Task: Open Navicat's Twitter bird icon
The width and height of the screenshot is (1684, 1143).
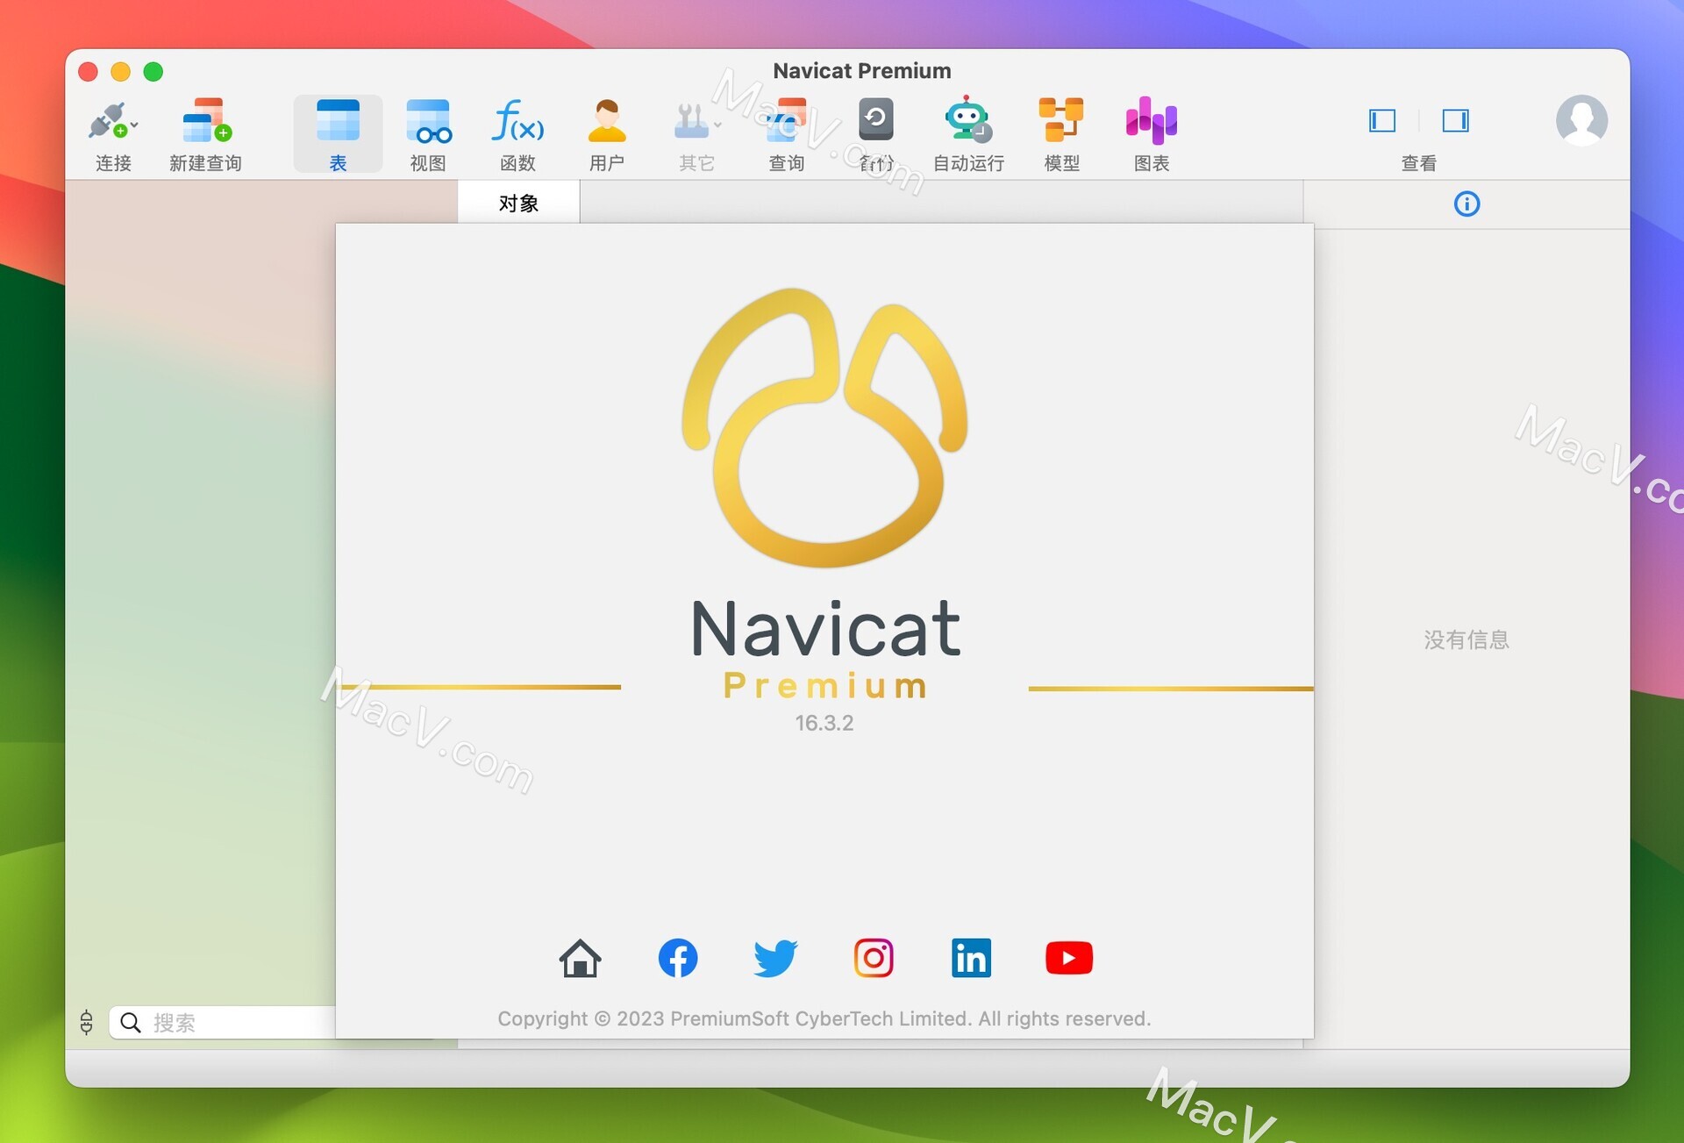Action: [775, 958]
